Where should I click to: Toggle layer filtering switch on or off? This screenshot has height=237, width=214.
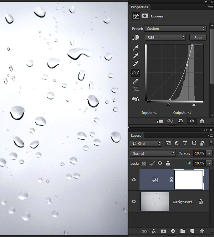tap(211, 143)
